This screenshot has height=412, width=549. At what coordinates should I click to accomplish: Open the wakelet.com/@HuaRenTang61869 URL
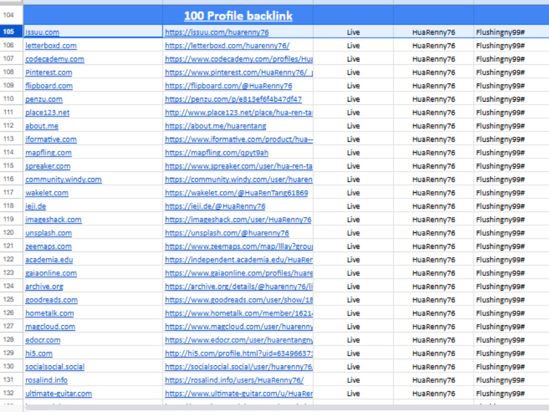pos(236,193)
